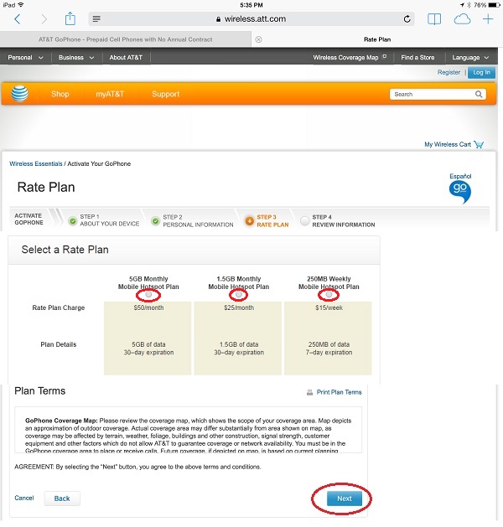Click the Register link
This screenshot has height=527, width=503.
click(x=449, y=72)
